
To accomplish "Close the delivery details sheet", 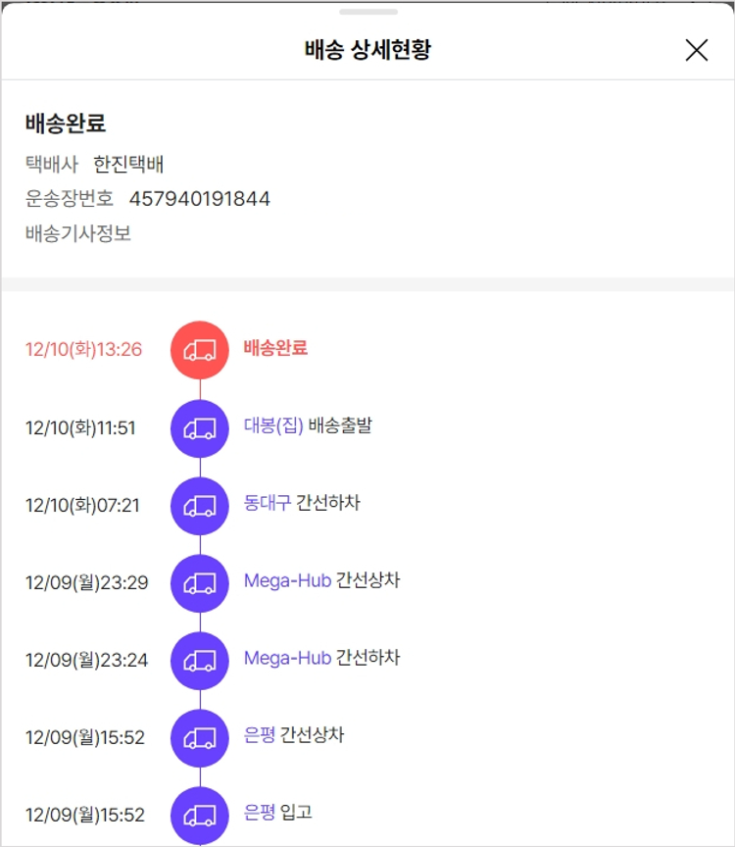I will click(x=696, y=50).
